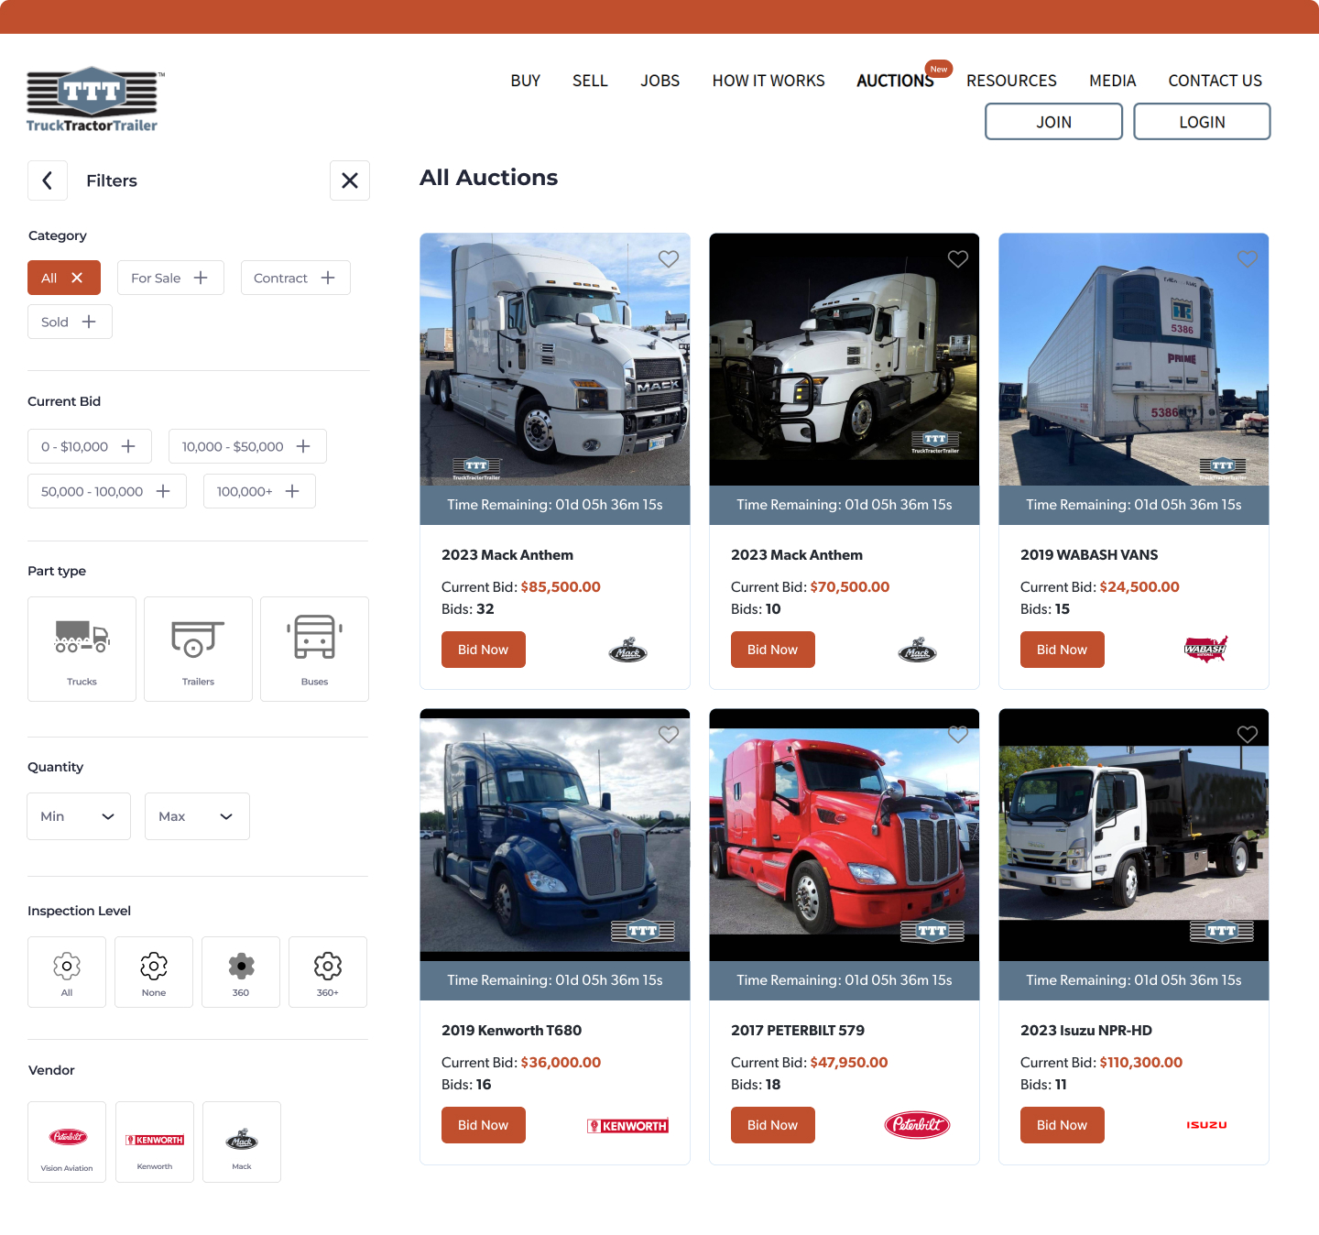Image resolution: width=1319 pixels, height=1235 pixels.
Task: Go to CONTACT US page
Action: pos(1215,81)
